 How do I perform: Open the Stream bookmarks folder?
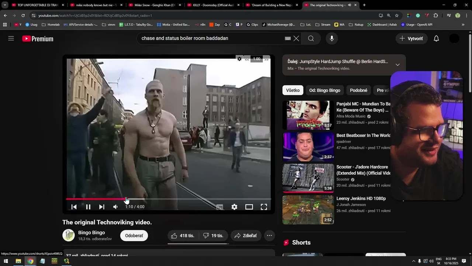[x=323, y=25]
